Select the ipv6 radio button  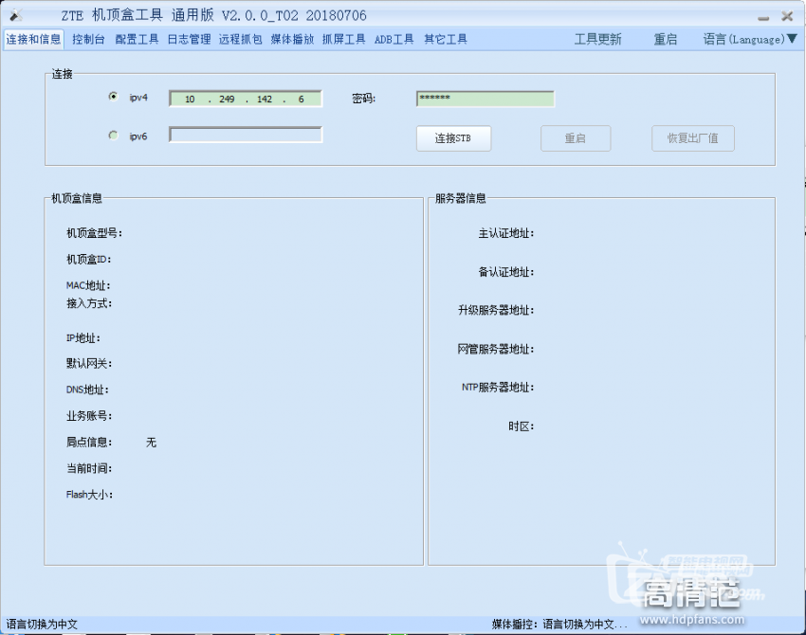114,136
